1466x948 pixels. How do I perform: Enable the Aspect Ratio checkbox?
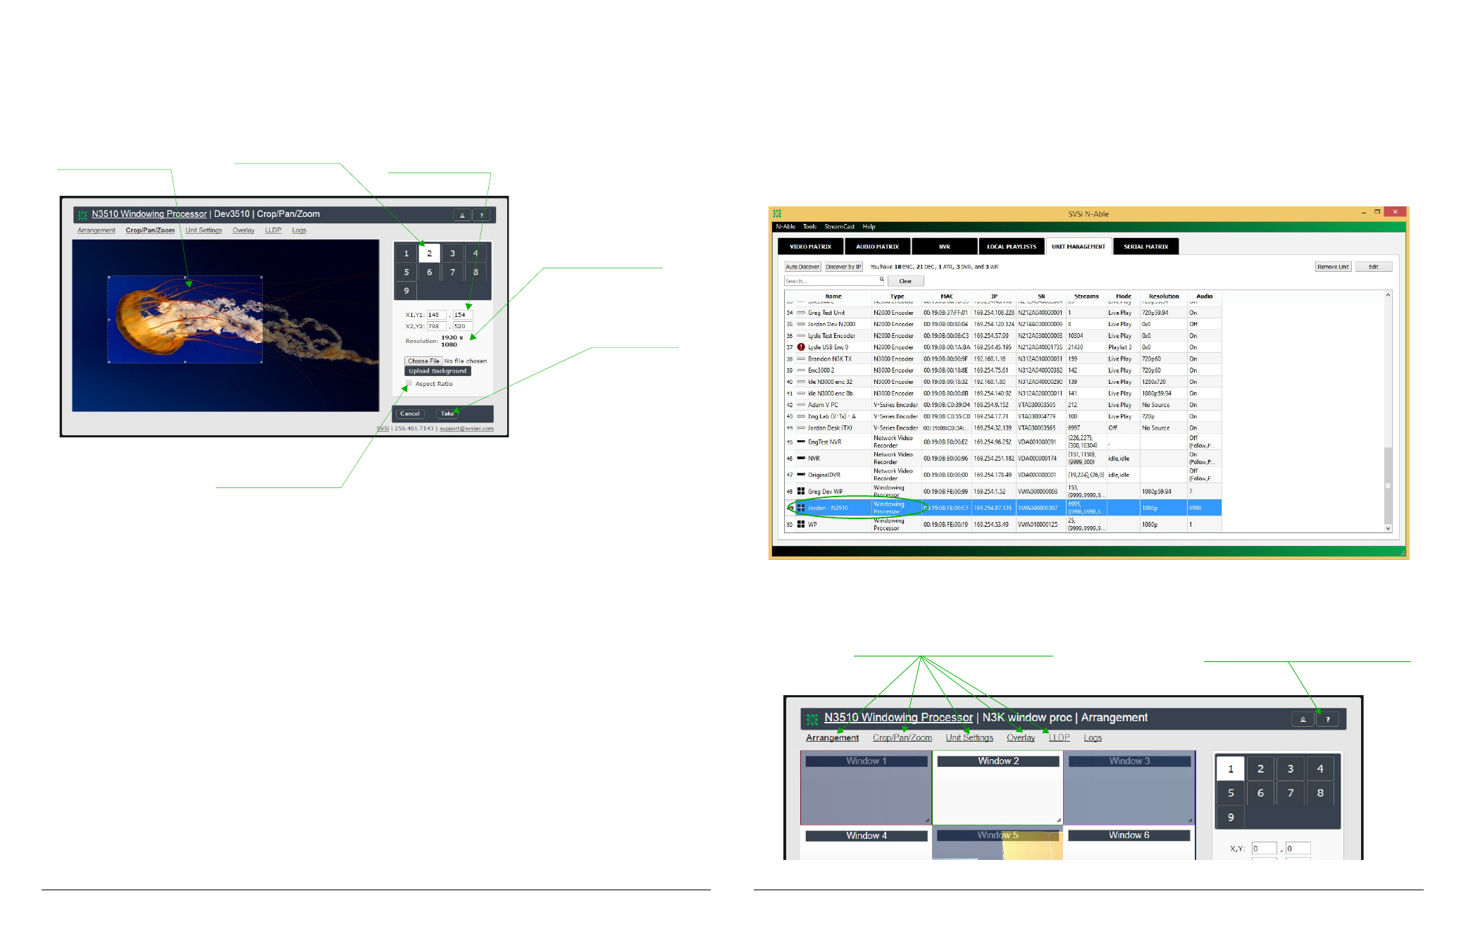click(x=409, y=383)
